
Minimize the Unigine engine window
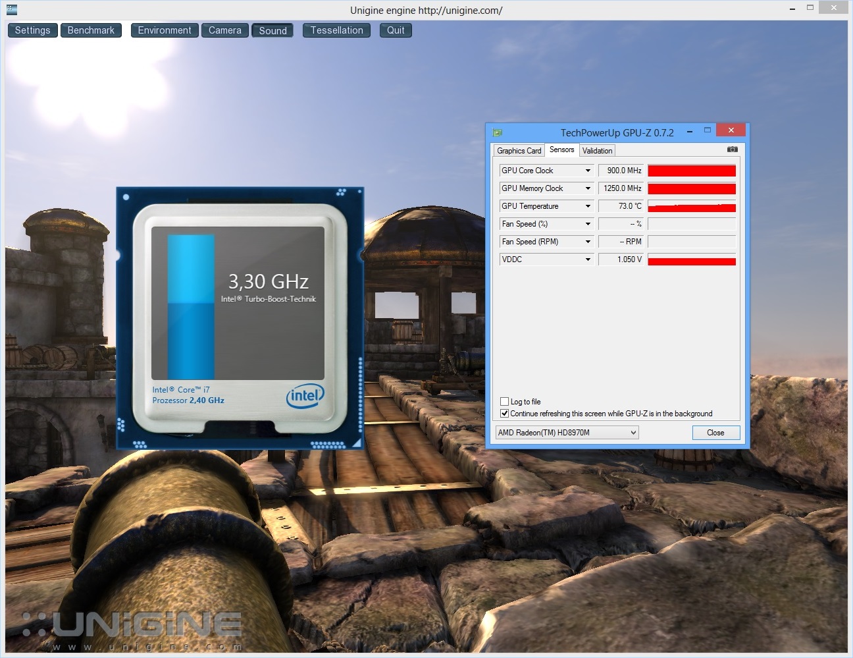tap(791, 9)
